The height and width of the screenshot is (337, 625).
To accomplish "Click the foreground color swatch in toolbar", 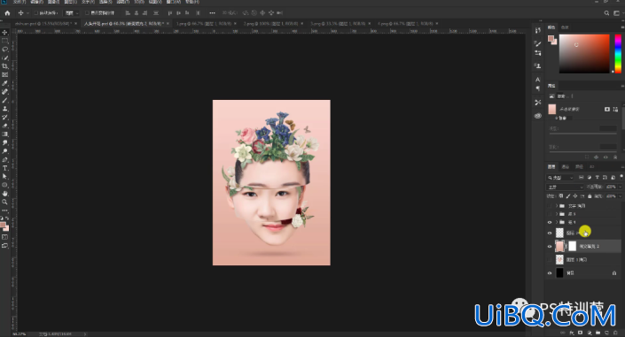I will click(x=3, y=226).
